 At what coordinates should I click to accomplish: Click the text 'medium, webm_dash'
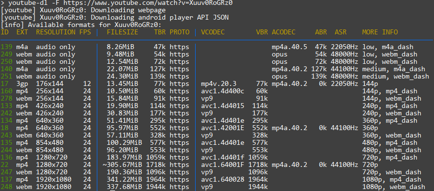(x=396, y=76)
